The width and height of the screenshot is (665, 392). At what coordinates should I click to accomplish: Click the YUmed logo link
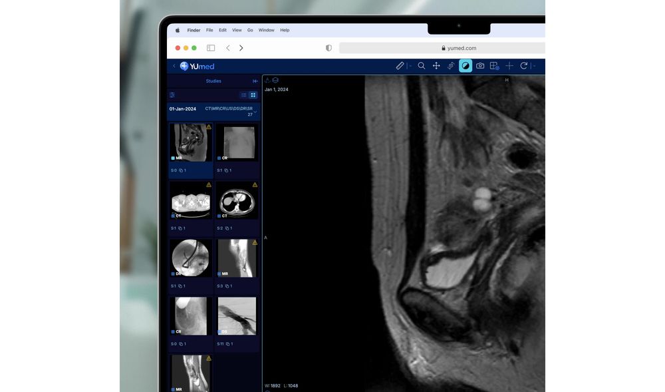tap(197, 66)
